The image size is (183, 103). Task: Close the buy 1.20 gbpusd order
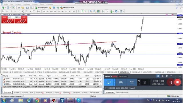[x=100, y=84]
